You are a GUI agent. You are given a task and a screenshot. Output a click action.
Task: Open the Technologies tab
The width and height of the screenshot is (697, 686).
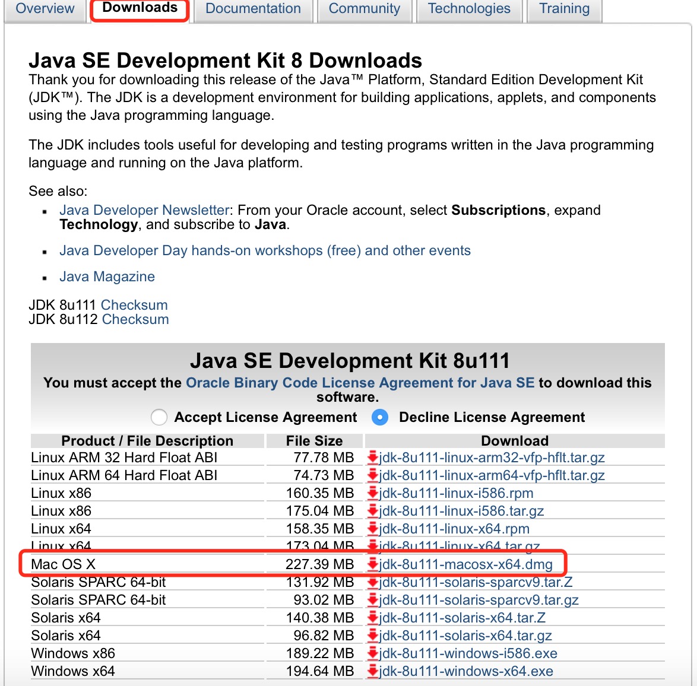coord(469,8)
